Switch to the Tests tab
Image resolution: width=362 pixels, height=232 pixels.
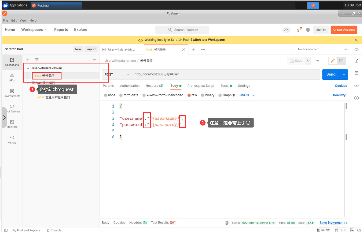[226, 86]
